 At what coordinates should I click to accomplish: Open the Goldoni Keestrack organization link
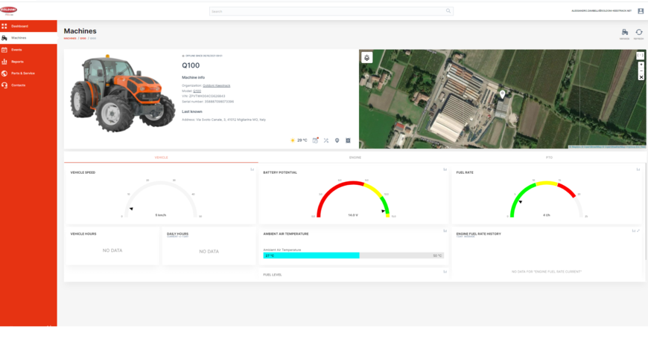[216, 85]
